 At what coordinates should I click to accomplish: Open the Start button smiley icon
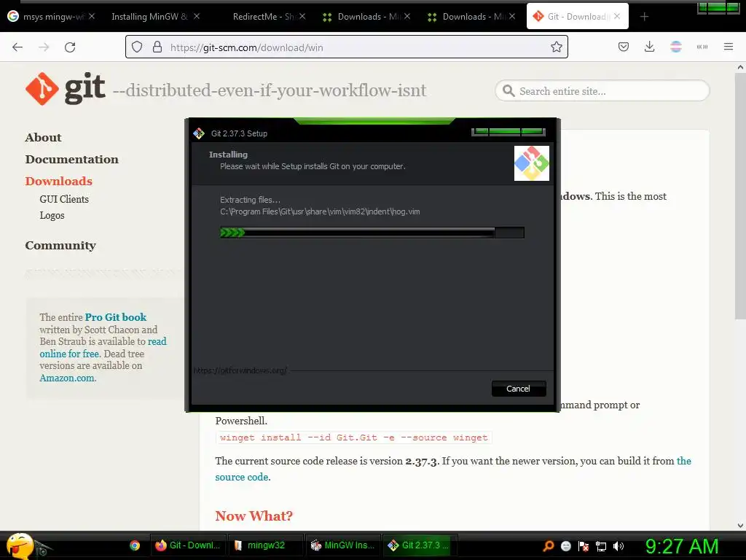click(x=20, y=545)
